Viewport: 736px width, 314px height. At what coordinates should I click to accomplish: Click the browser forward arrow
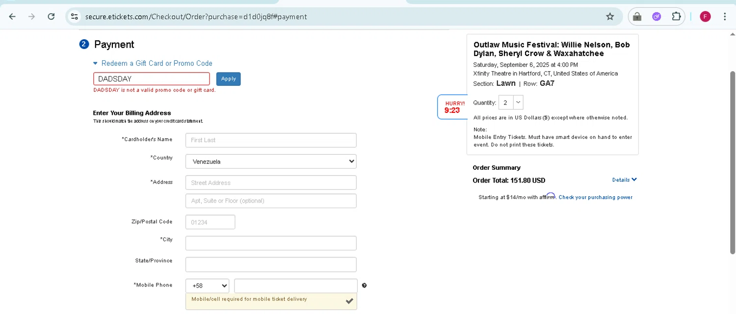32,17
